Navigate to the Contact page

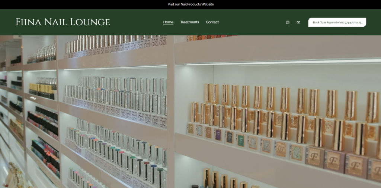point(212,22)
